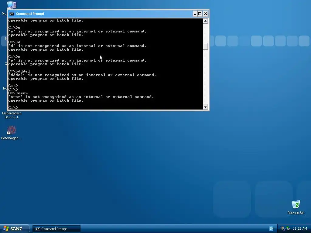
Task: Open the Command Prompt title bar system icon
Action: 12,14
